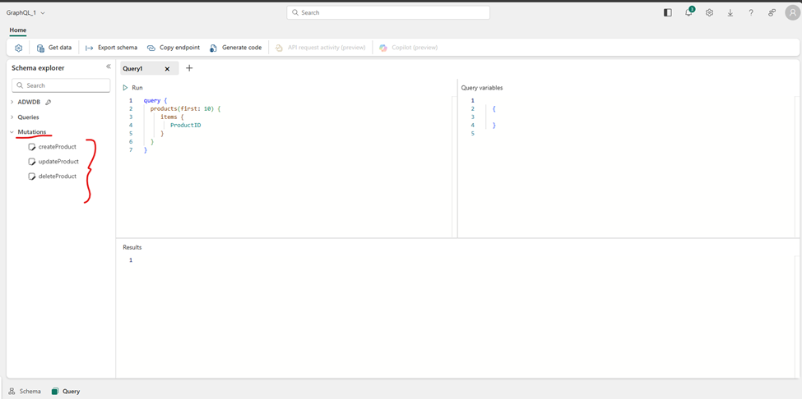Select the createProduct mutation
This screenshot has height=399, width=802.
pos(57,147)
